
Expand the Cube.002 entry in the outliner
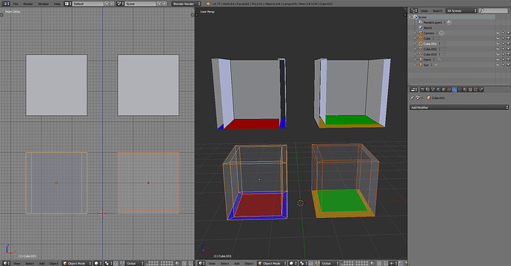pyautogui.click(x=415, y=49)
